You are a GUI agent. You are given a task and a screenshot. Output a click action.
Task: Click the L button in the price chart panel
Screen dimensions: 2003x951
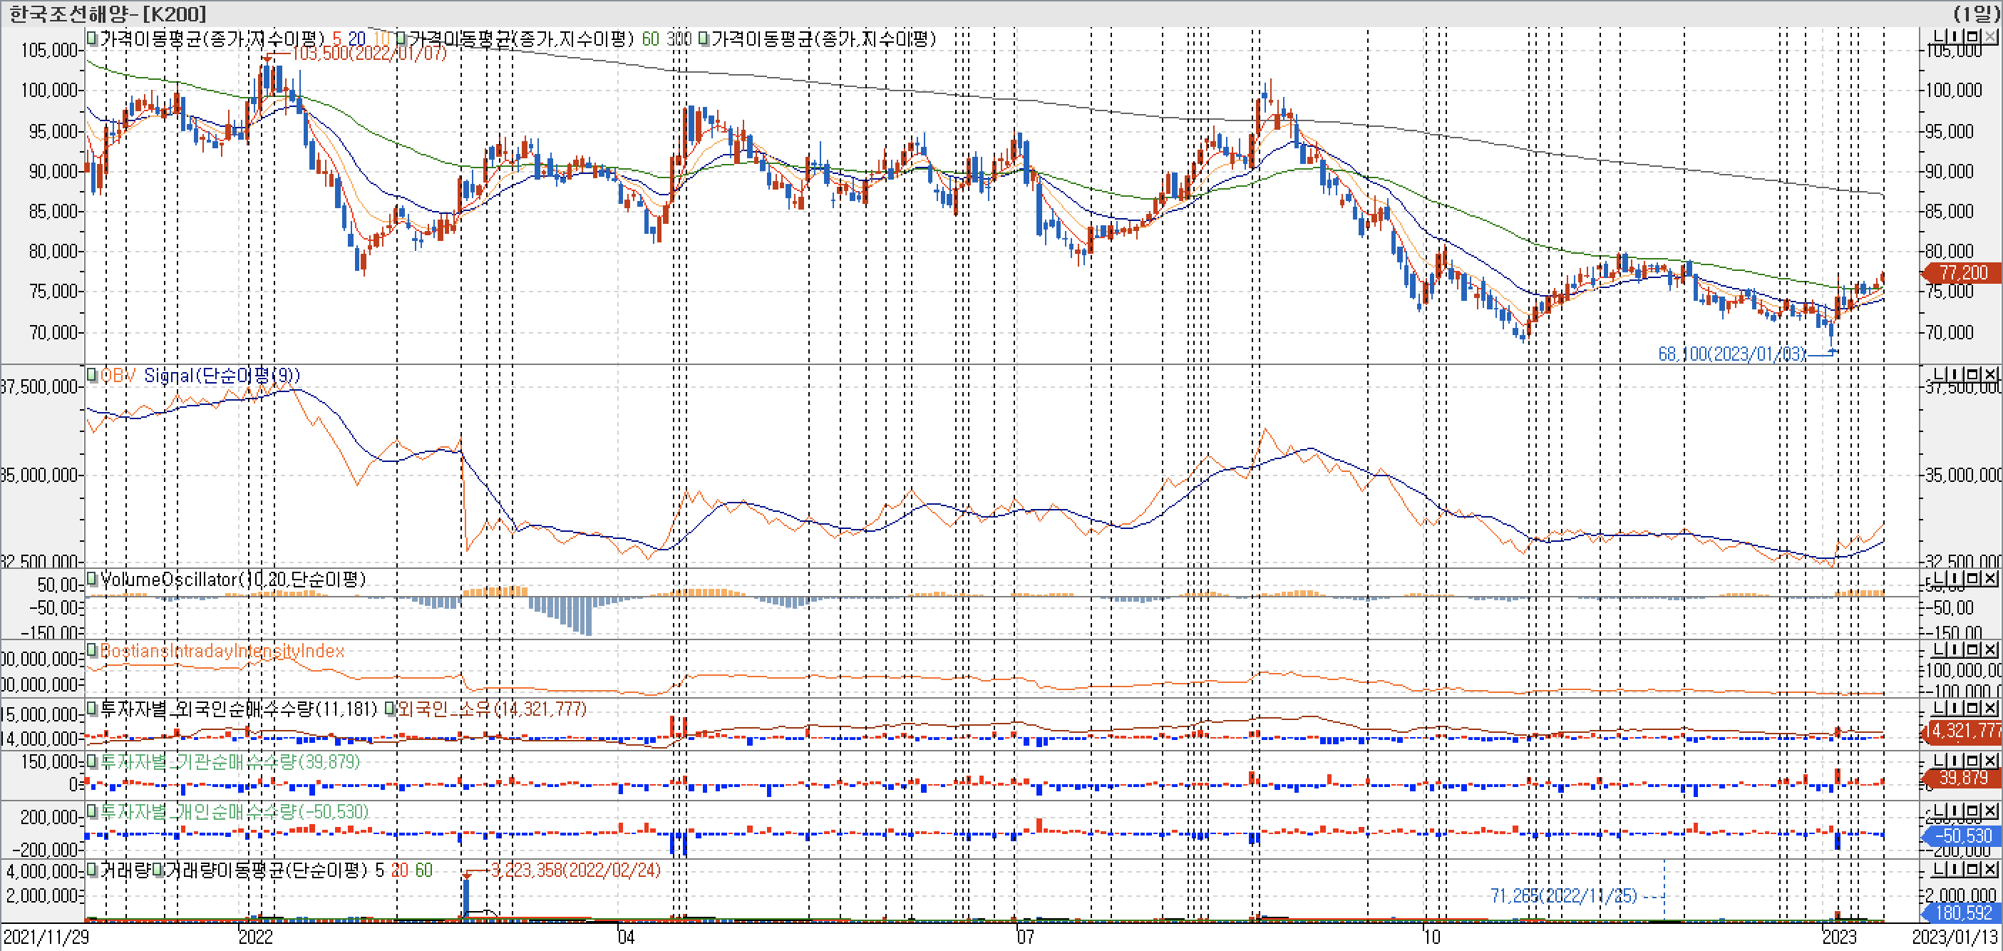coord(1940,36)
